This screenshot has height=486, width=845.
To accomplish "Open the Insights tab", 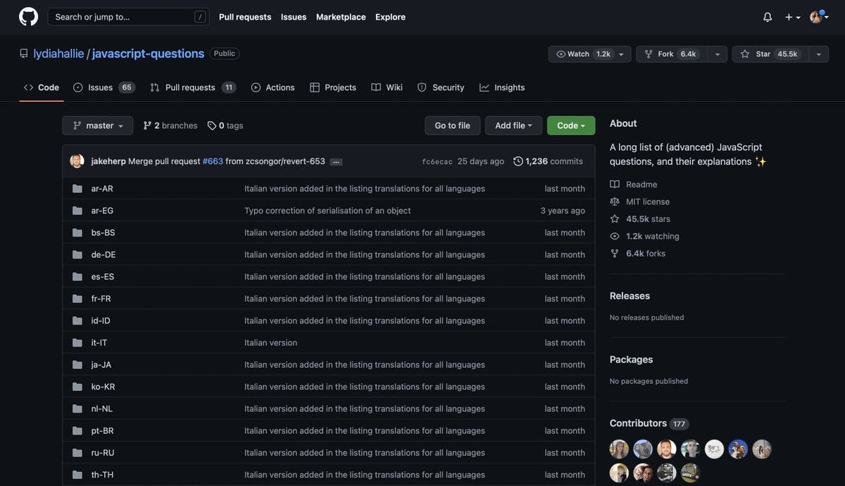I will [502, 87].
